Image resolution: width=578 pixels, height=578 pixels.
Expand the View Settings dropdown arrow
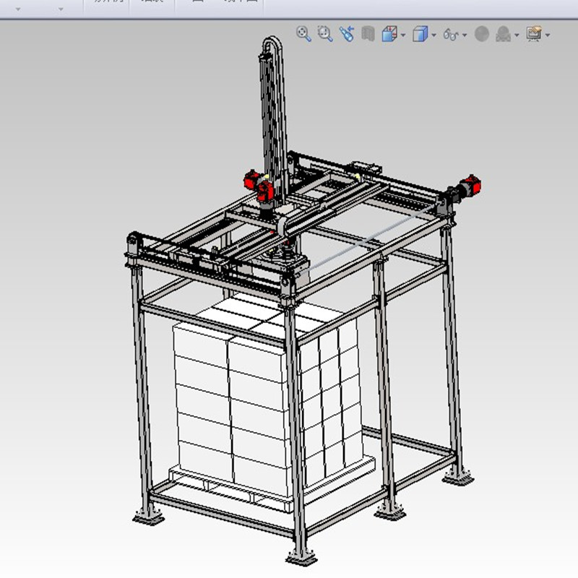548,35
